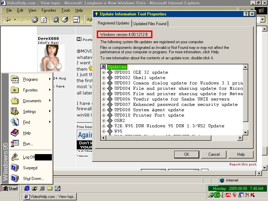Open Find in the Start menu
268x201 pixels.
click(x=31, y=122)
